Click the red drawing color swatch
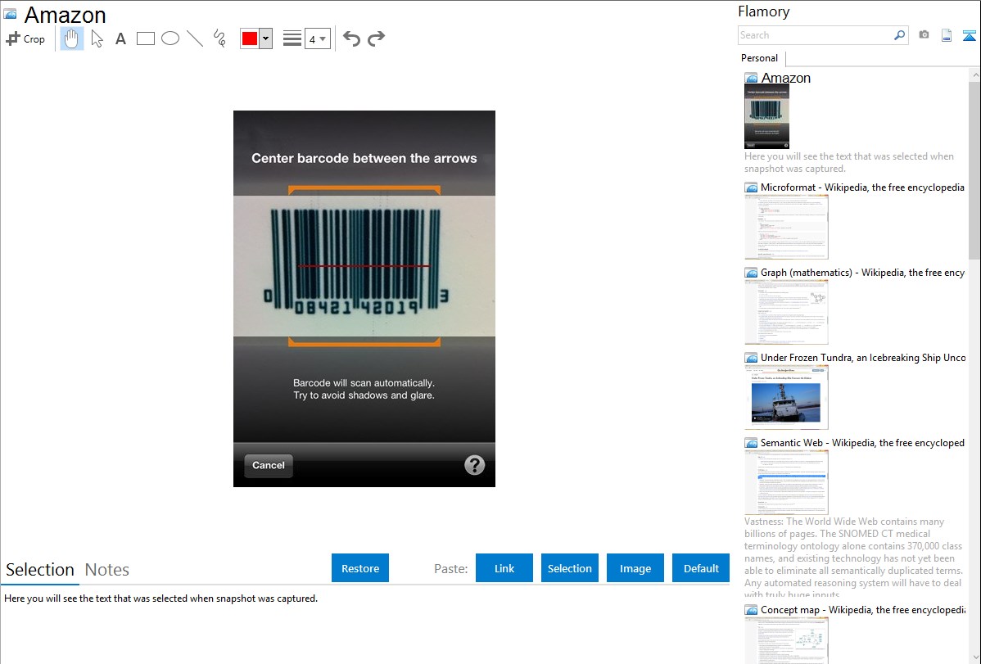The height and width of the screenshot is (664, 981). point(250,38)
